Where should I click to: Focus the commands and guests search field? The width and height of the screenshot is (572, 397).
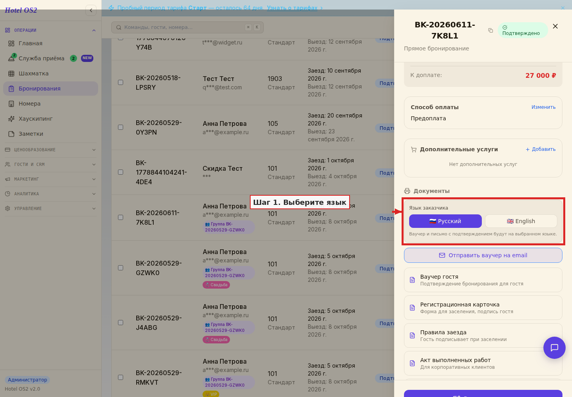pos(187,27)
